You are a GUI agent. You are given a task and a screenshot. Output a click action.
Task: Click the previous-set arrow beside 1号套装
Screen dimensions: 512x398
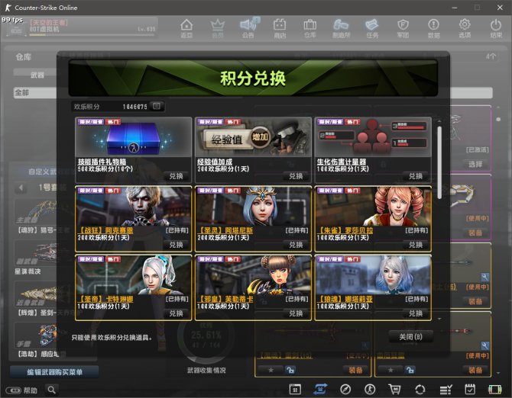pos(21,188)
